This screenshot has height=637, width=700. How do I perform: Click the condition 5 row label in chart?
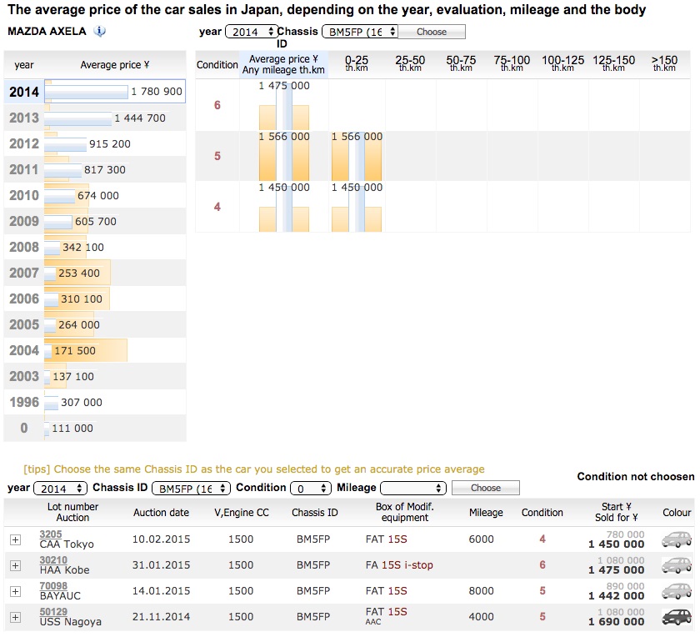tap(217, 156)
